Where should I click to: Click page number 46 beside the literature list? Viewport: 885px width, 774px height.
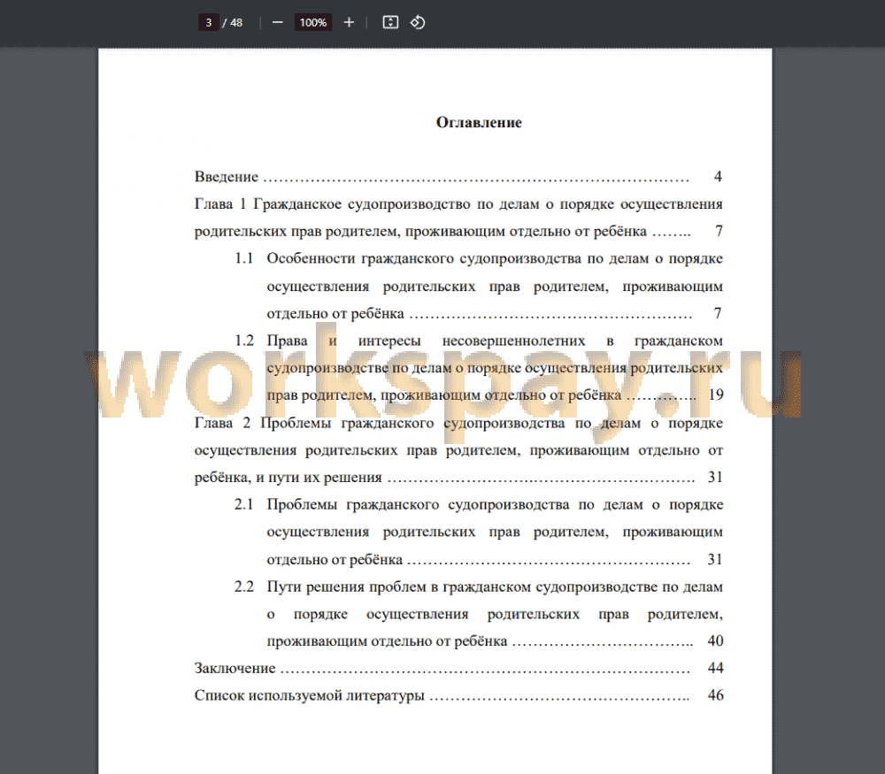(x=716, y=695)
